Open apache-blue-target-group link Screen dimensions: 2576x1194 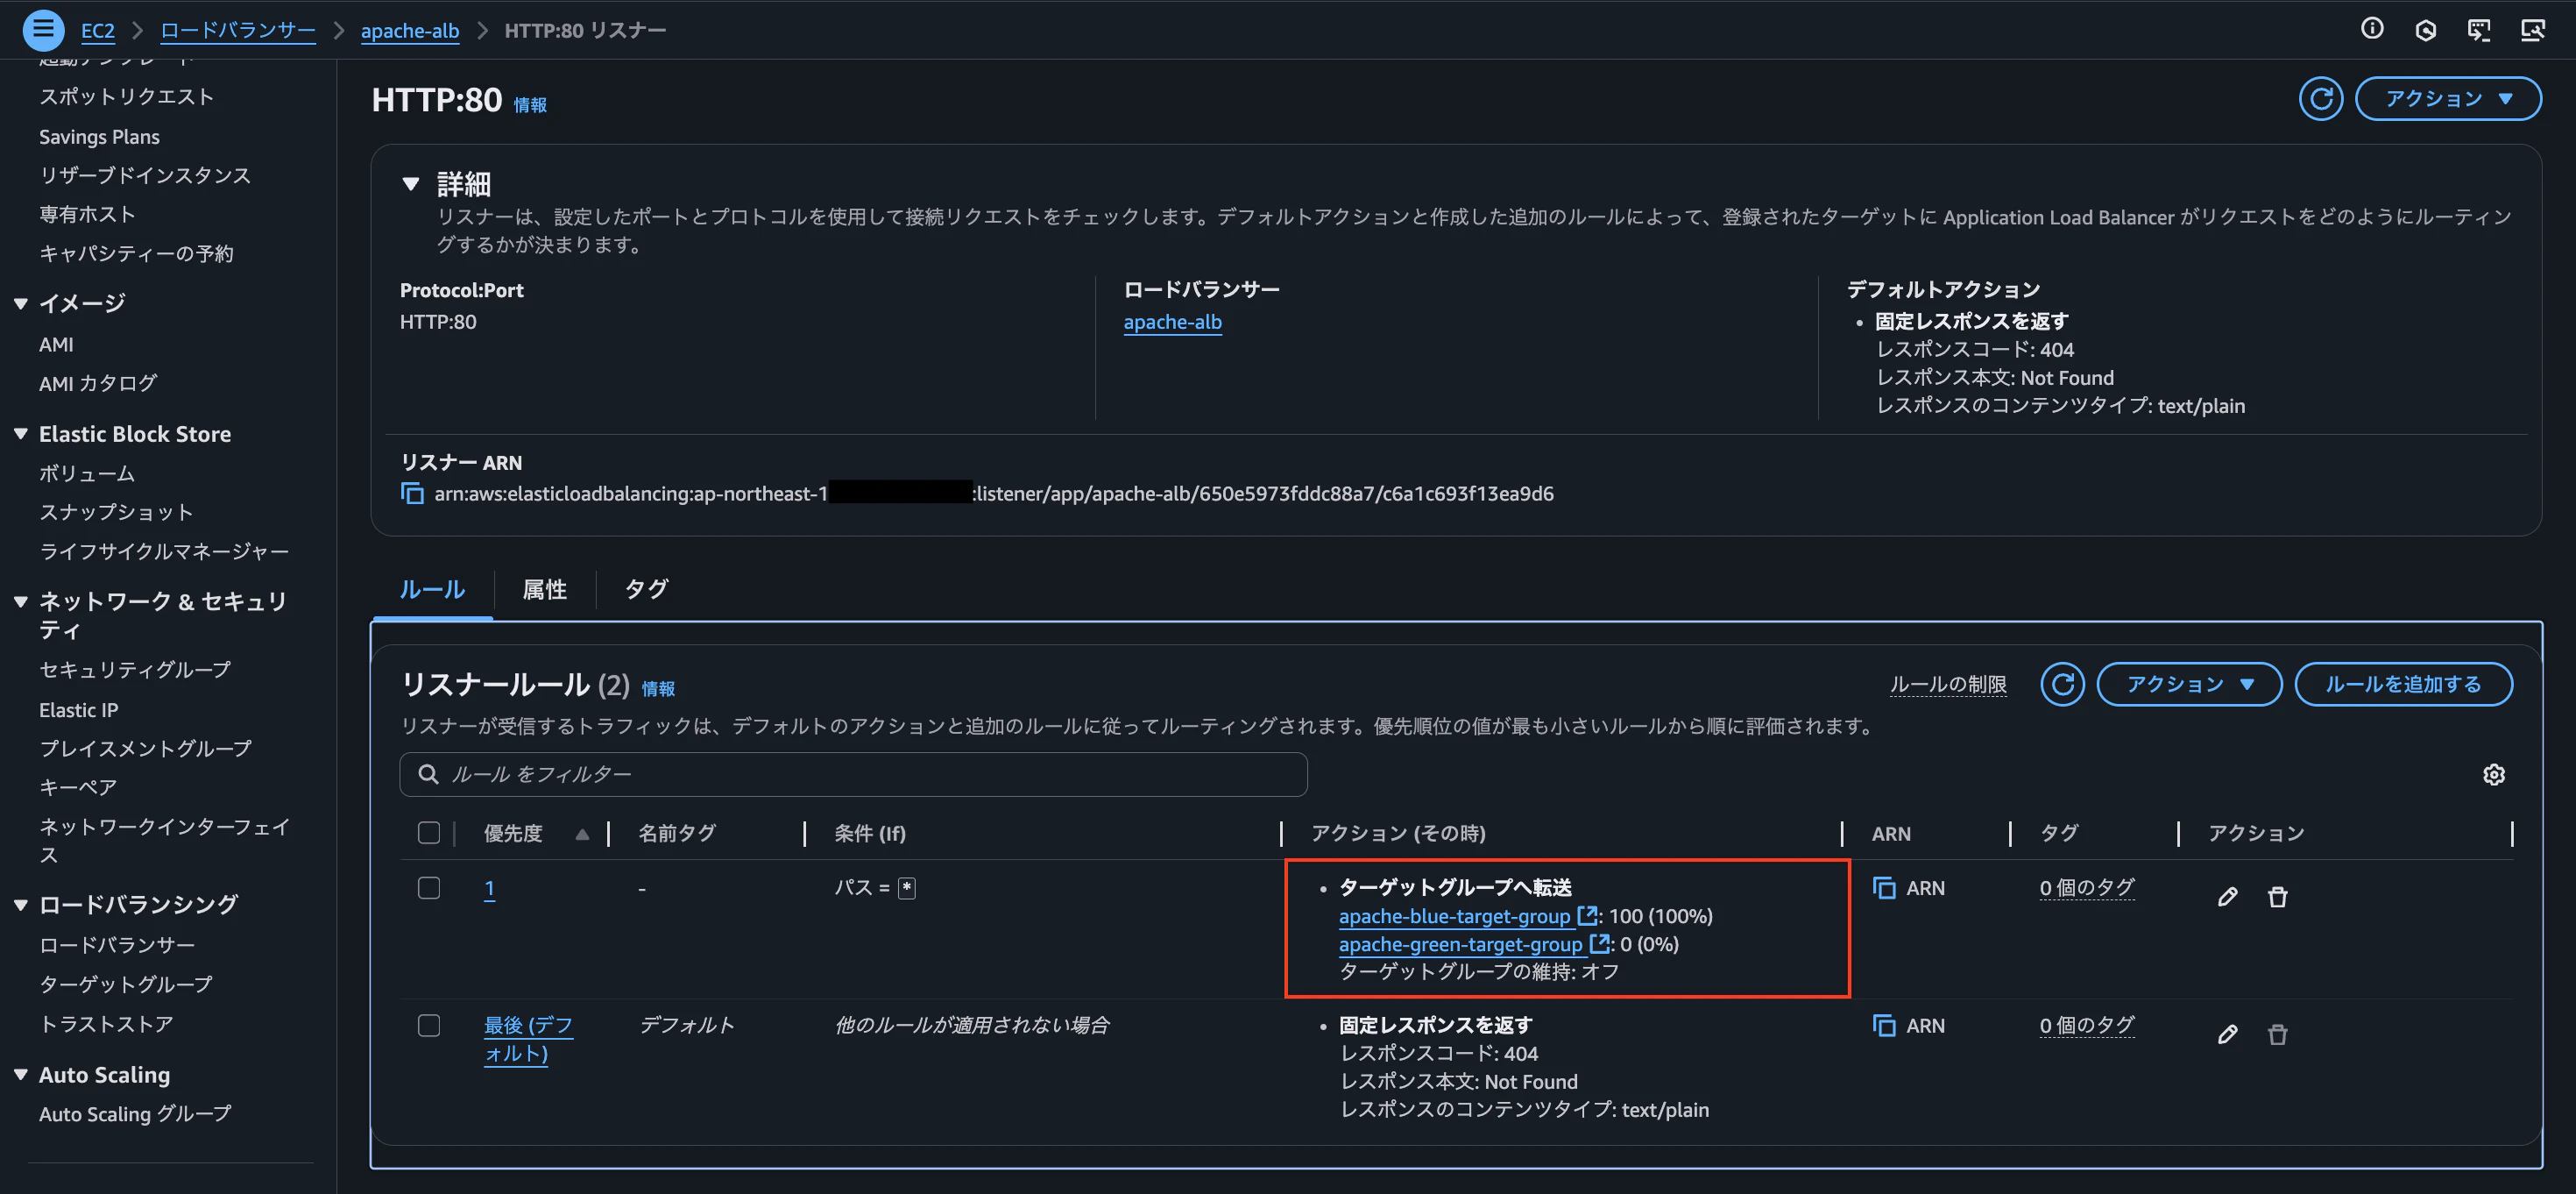tap(1454, 916)
